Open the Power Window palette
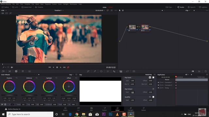This screenshot has width=209, height=117. pyautogui.click(x=101, y=71)
